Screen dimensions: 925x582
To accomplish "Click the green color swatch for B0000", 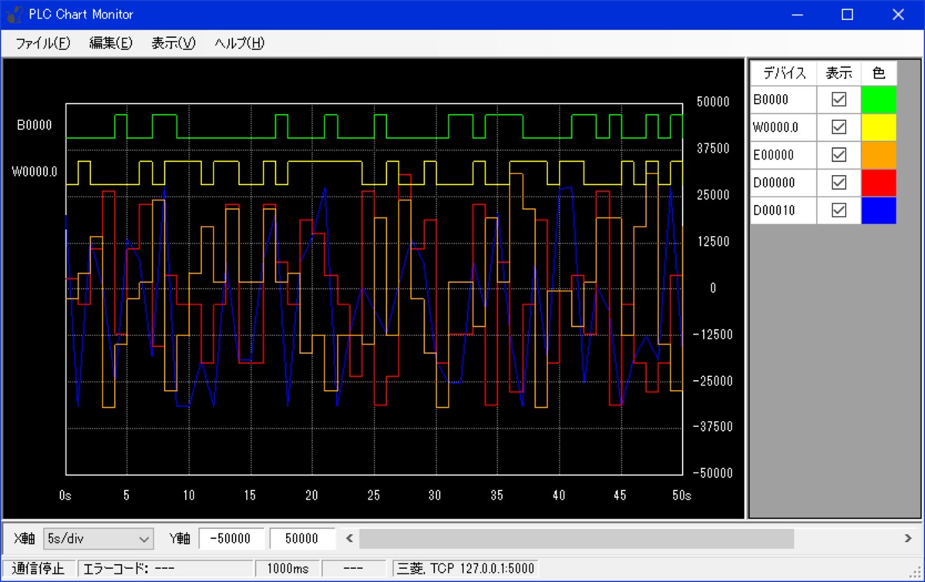I will point(879,99).
